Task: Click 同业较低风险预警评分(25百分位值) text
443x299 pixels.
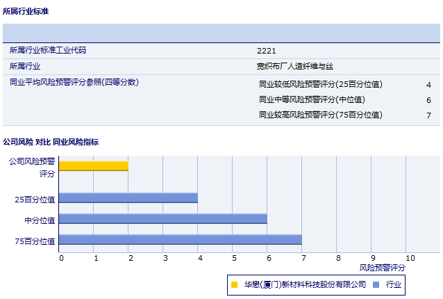Action: click(320, 85)
